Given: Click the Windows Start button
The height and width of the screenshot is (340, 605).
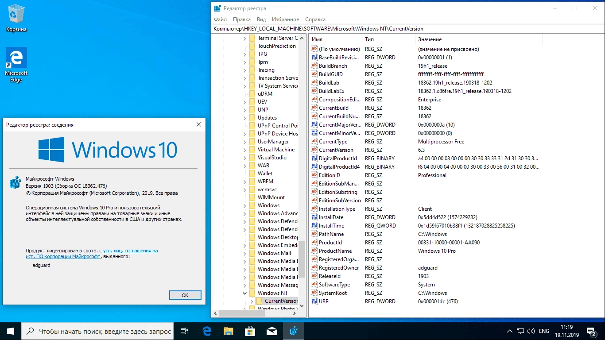Looking at the screenshot, I should click(11, 331).
